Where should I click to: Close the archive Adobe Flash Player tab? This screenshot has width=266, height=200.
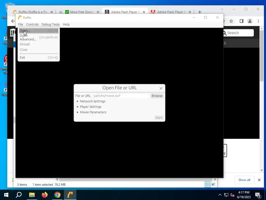[x=144, y=12]
